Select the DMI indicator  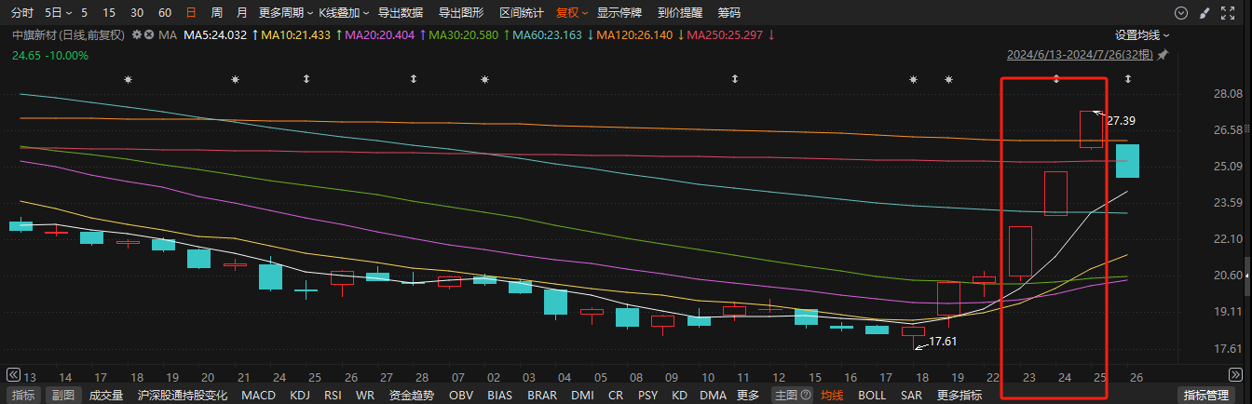[x=582, y=395]
